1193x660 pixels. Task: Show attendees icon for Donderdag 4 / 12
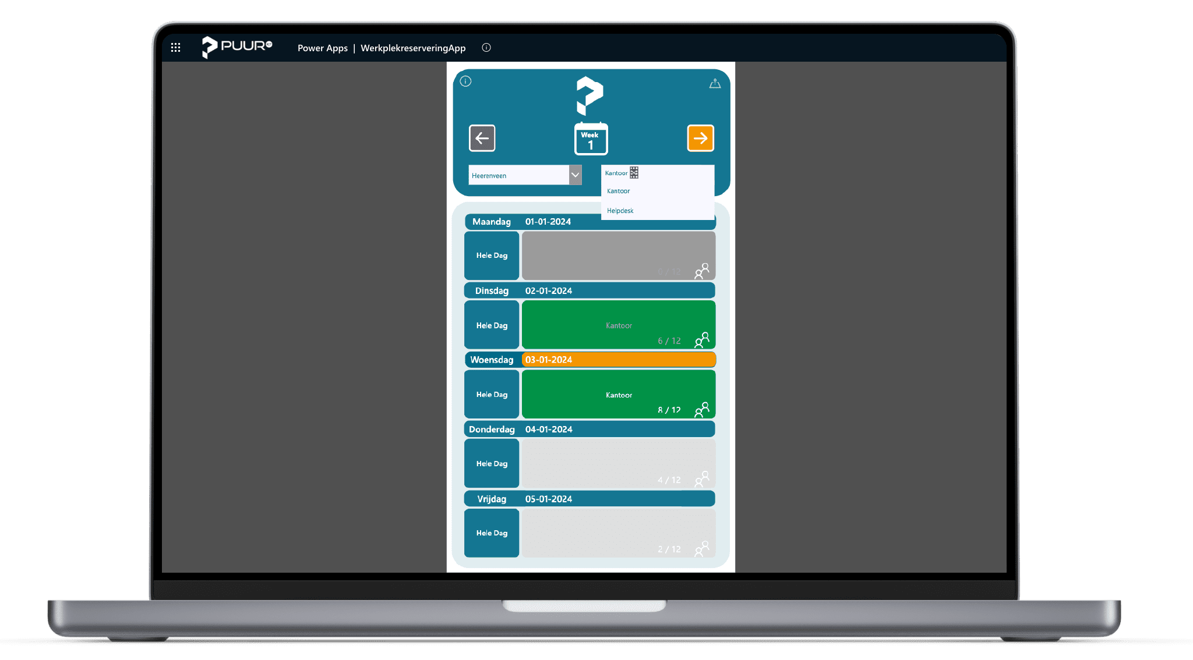702,479
